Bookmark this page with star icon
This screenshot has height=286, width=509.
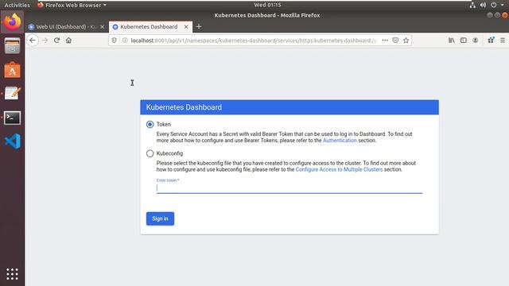(x=406, y=41)
